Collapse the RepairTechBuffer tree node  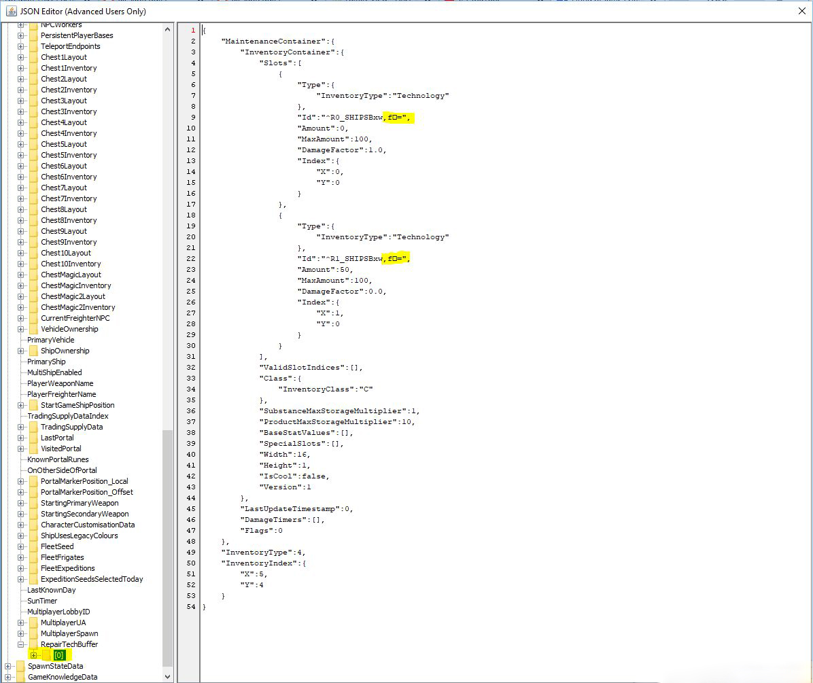click(x=20, y=644)
